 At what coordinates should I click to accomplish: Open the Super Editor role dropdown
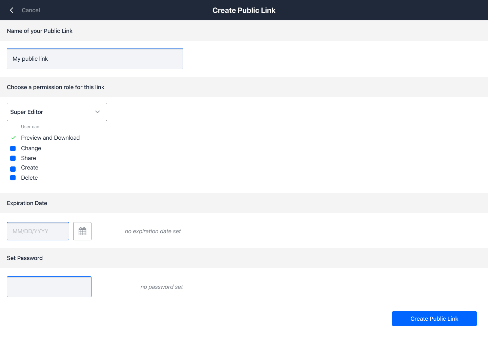[57, 112]
